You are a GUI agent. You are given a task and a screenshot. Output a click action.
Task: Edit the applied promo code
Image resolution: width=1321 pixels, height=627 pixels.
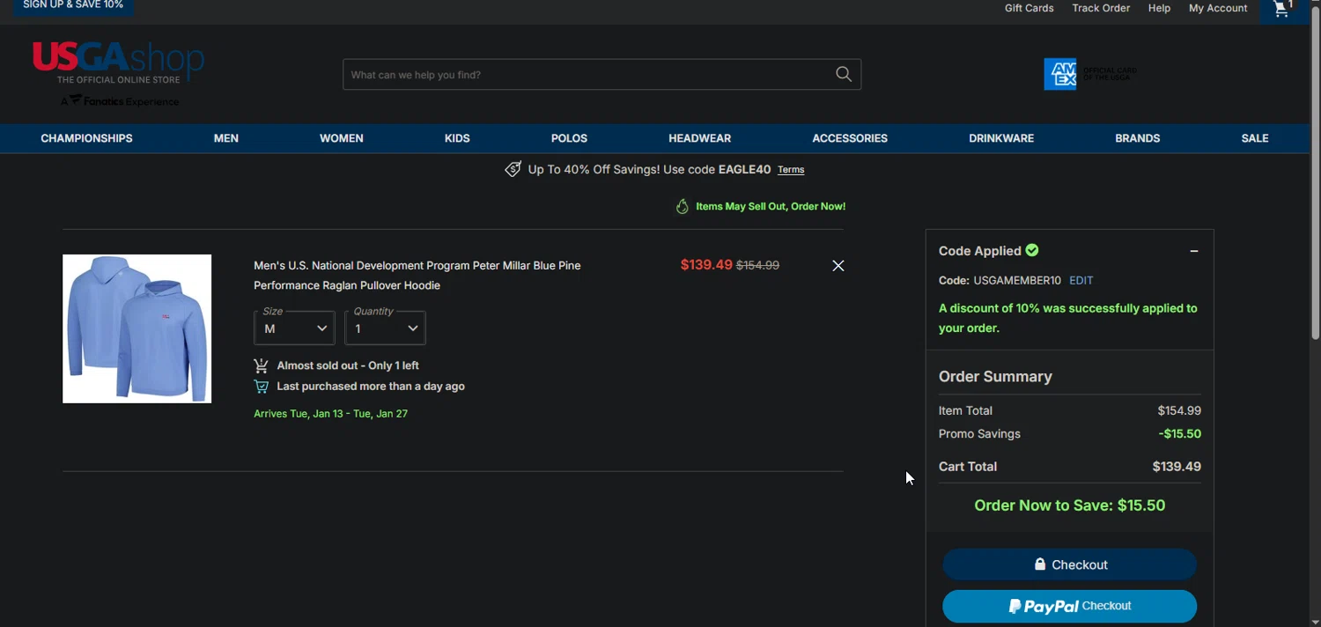(x=1081, y=281)
